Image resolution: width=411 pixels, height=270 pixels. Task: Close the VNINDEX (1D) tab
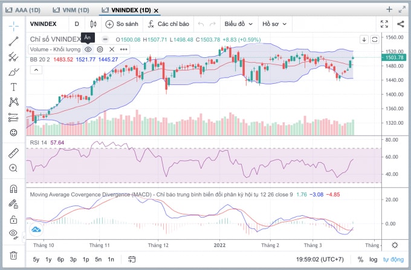156,11
